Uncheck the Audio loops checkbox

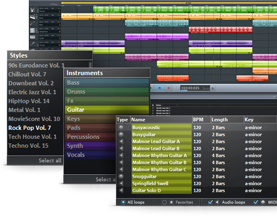coord(210,202)
